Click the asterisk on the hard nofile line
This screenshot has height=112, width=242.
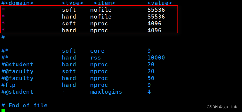pos(3,16)
